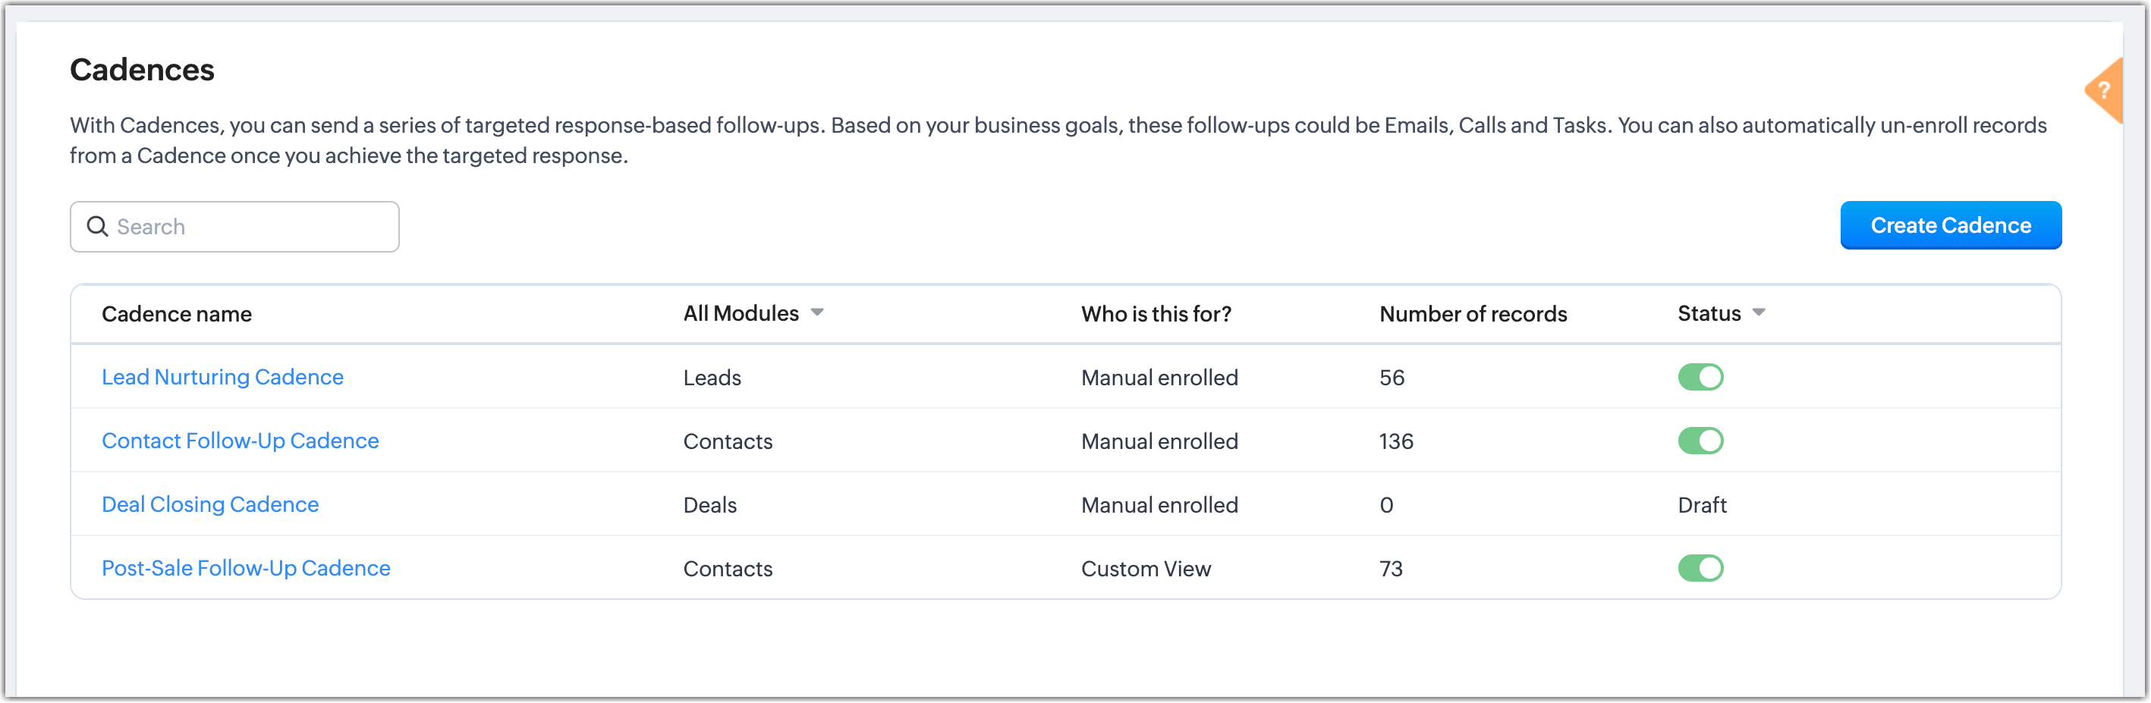The image size is (2151, 703).
Task: Click the magnifying glass search icon
Action: (98, 226)
